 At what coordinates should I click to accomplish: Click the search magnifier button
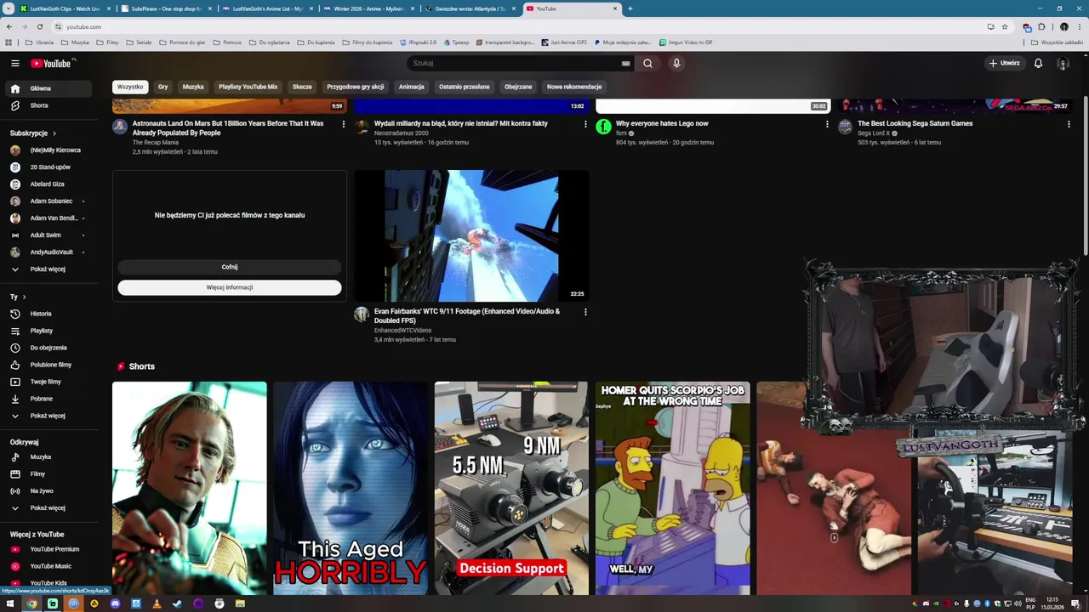point(647,63)
